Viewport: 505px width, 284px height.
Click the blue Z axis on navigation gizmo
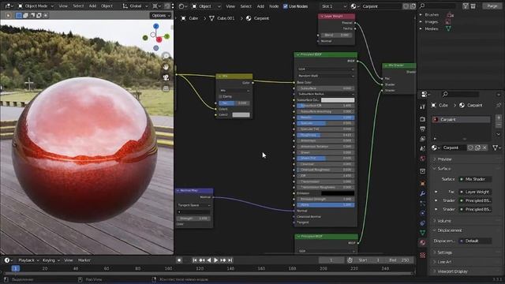(x=156, y=26)
